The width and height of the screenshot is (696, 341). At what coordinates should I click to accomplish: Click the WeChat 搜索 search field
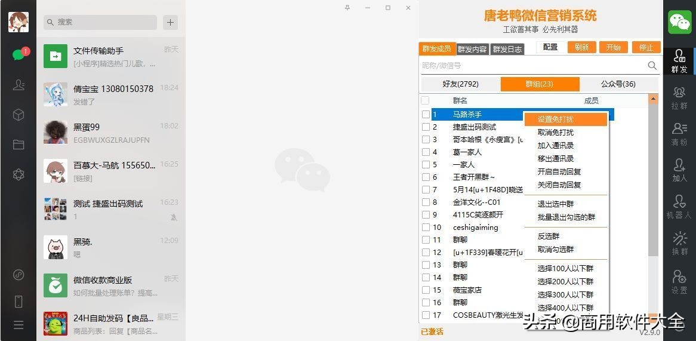click(100, 22)
